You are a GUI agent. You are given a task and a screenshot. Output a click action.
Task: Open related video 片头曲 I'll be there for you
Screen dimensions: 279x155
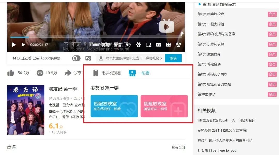click(x=217, y=151)
